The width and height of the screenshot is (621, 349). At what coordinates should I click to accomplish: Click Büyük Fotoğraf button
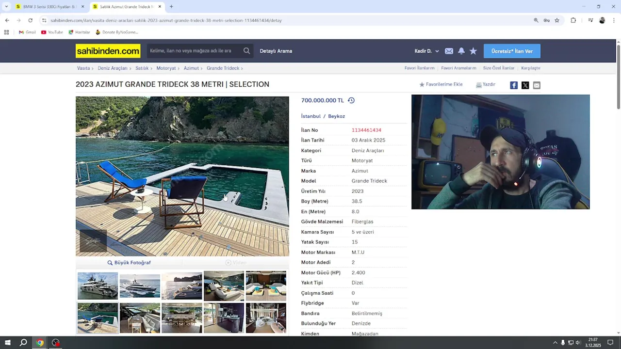129,263
